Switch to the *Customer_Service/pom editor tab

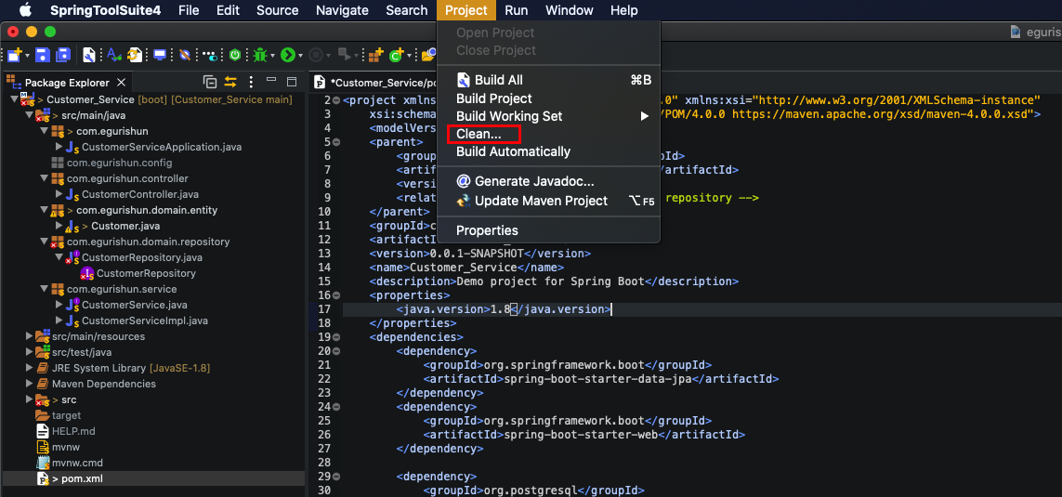(x=383, y=84)
